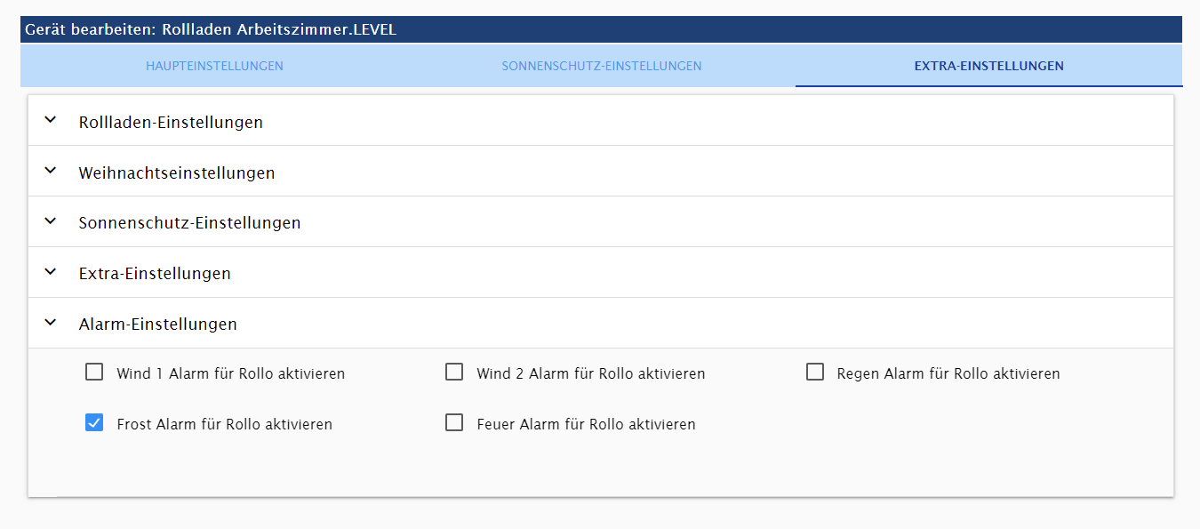
Task: Enable Wind 1 alarm checkbox
Action: coord(94,373)
